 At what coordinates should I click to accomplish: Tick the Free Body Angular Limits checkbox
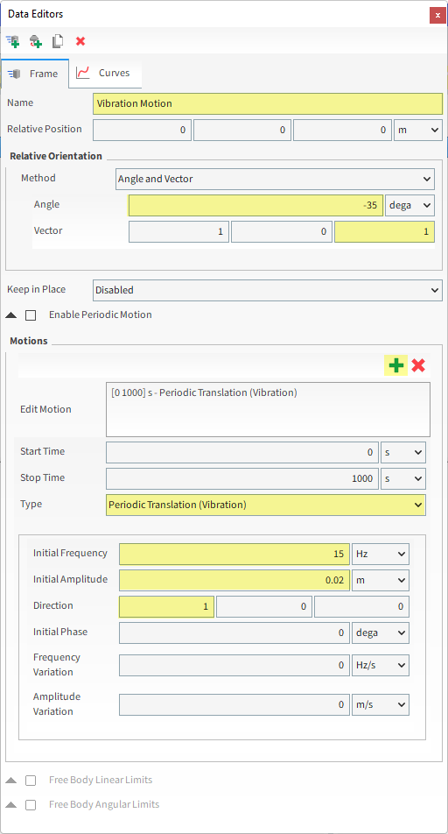(31, 805)
